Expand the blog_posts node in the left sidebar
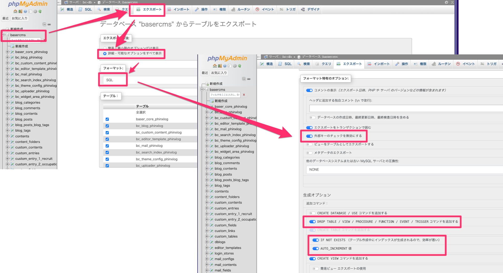The image size is (503, 273). pyautogui.click(x=7, y=119)
